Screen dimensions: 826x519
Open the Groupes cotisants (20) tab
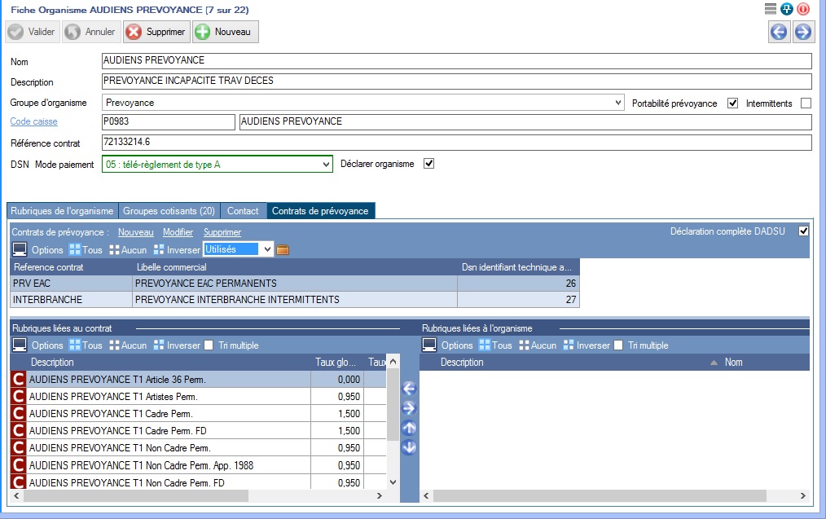pos(169,211)
